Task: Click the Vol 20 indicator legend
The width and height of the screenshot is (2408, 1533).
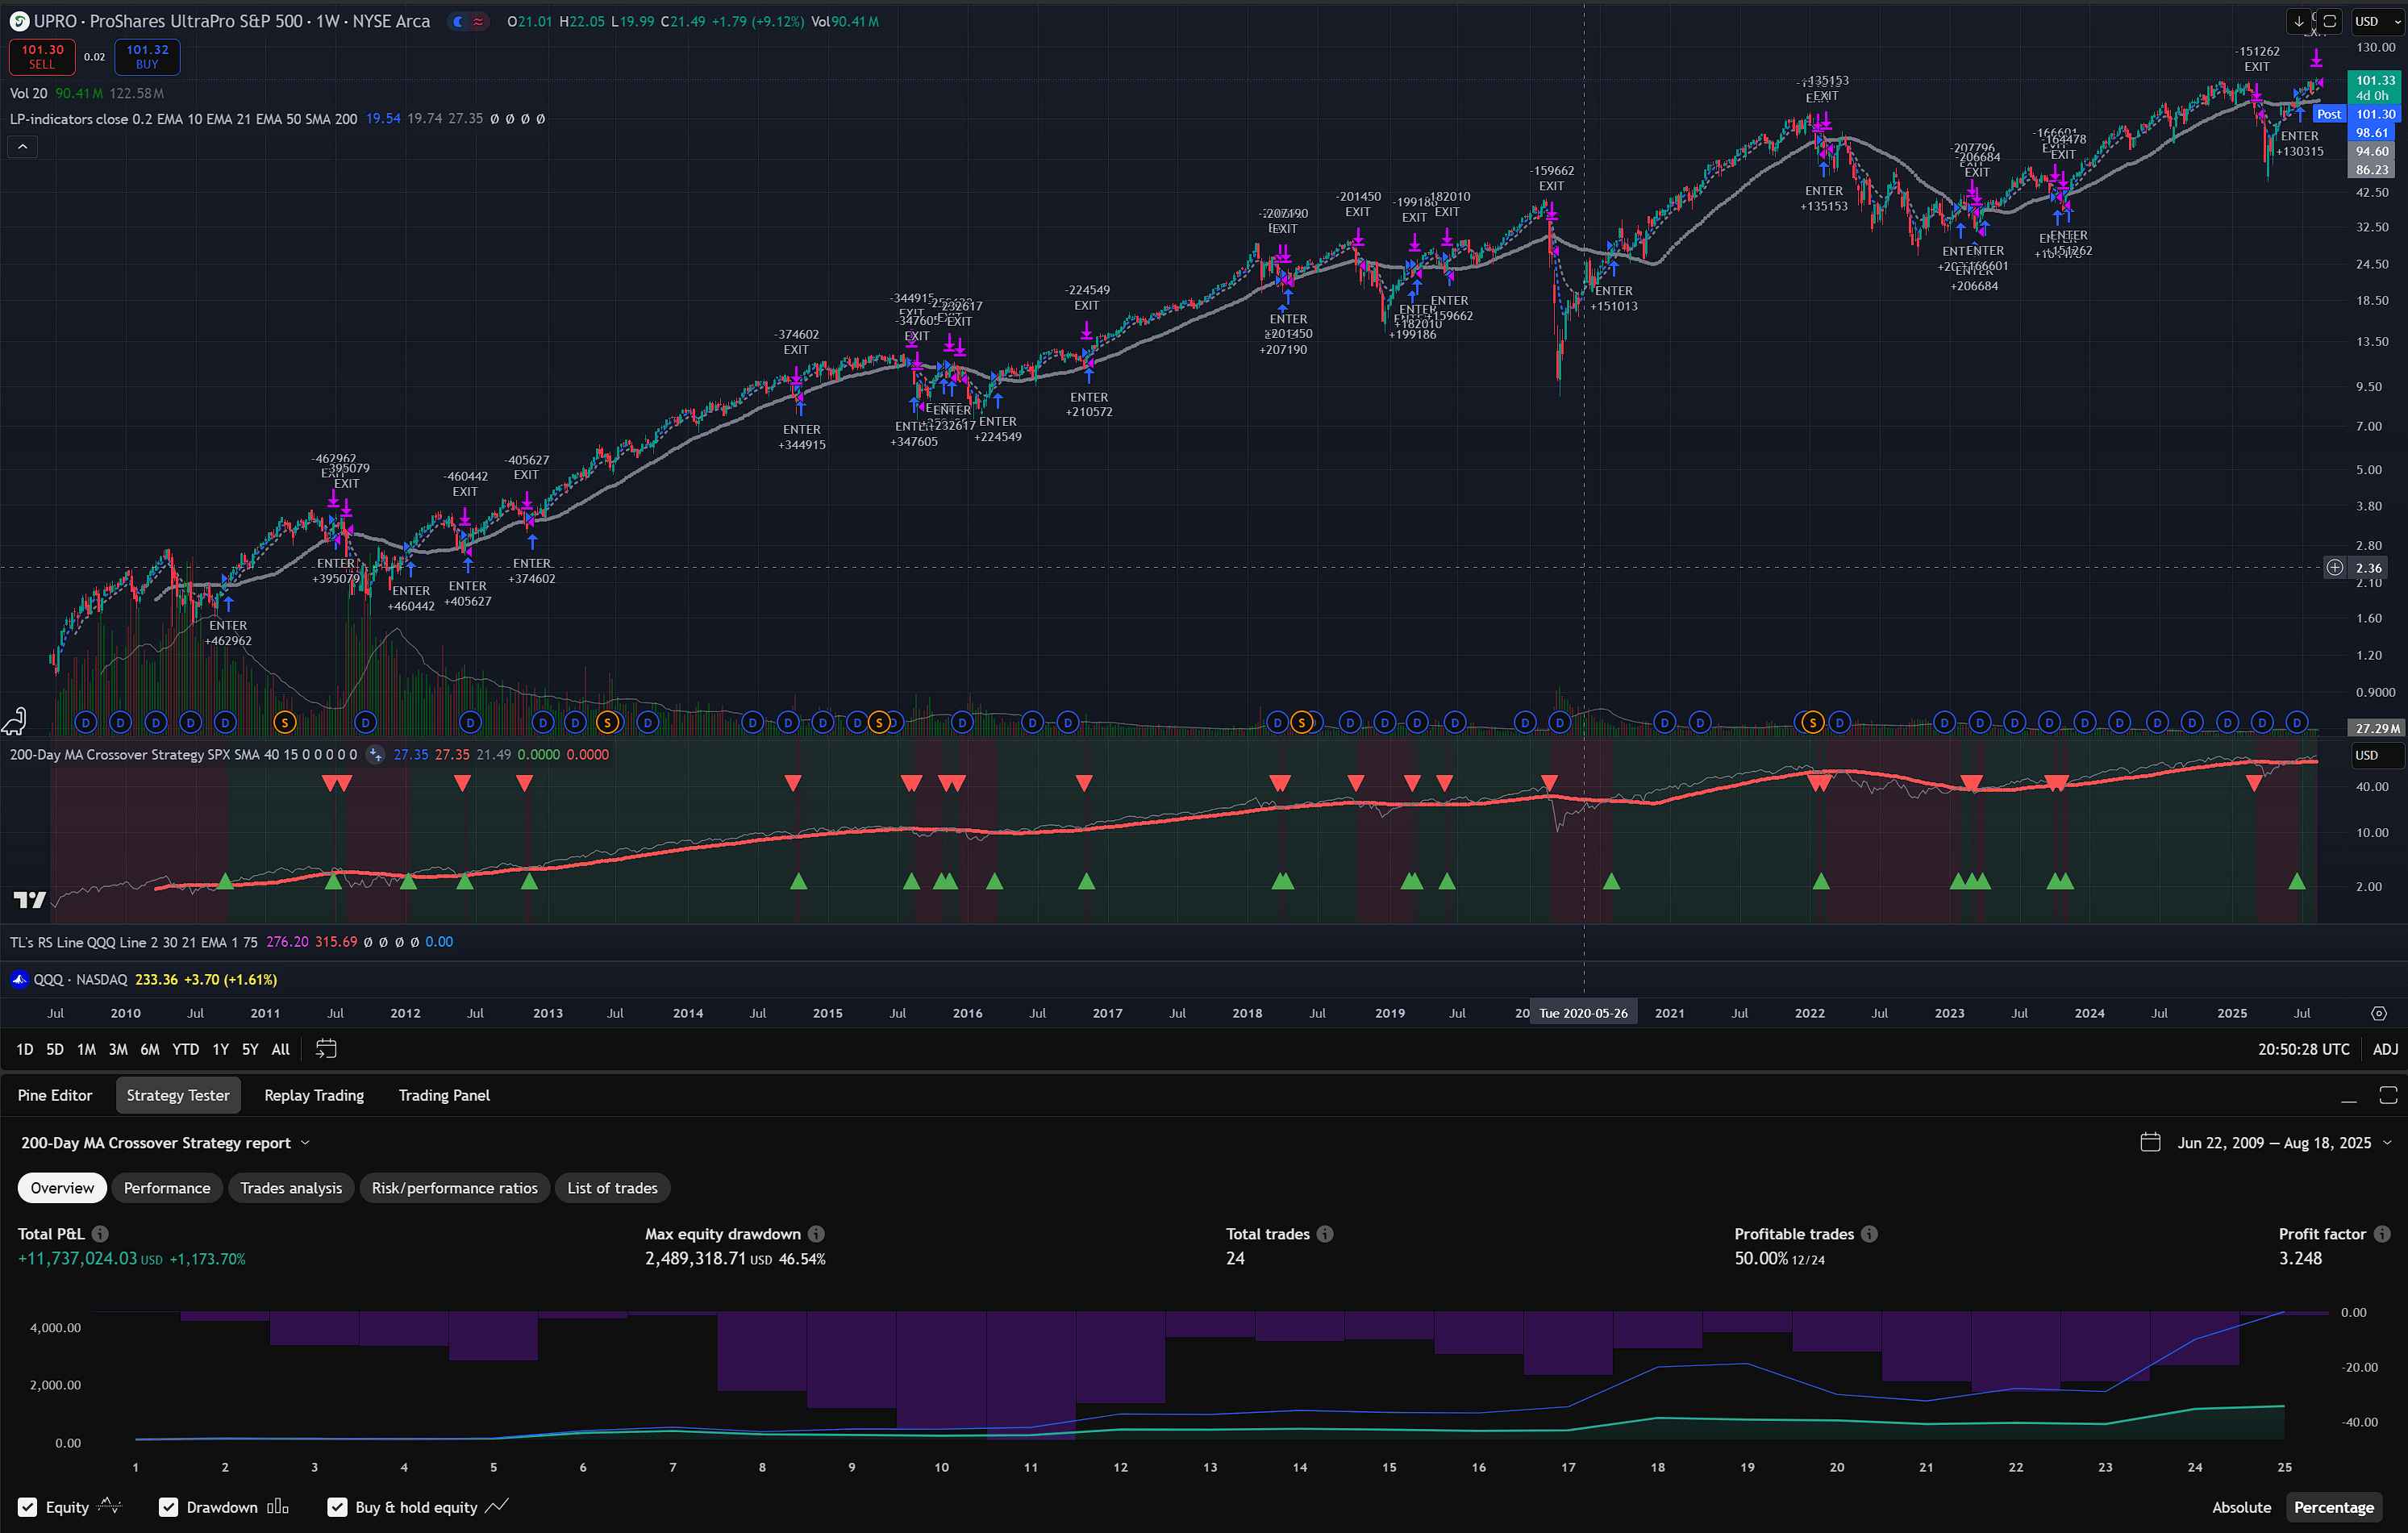Action: pos(28,93)
